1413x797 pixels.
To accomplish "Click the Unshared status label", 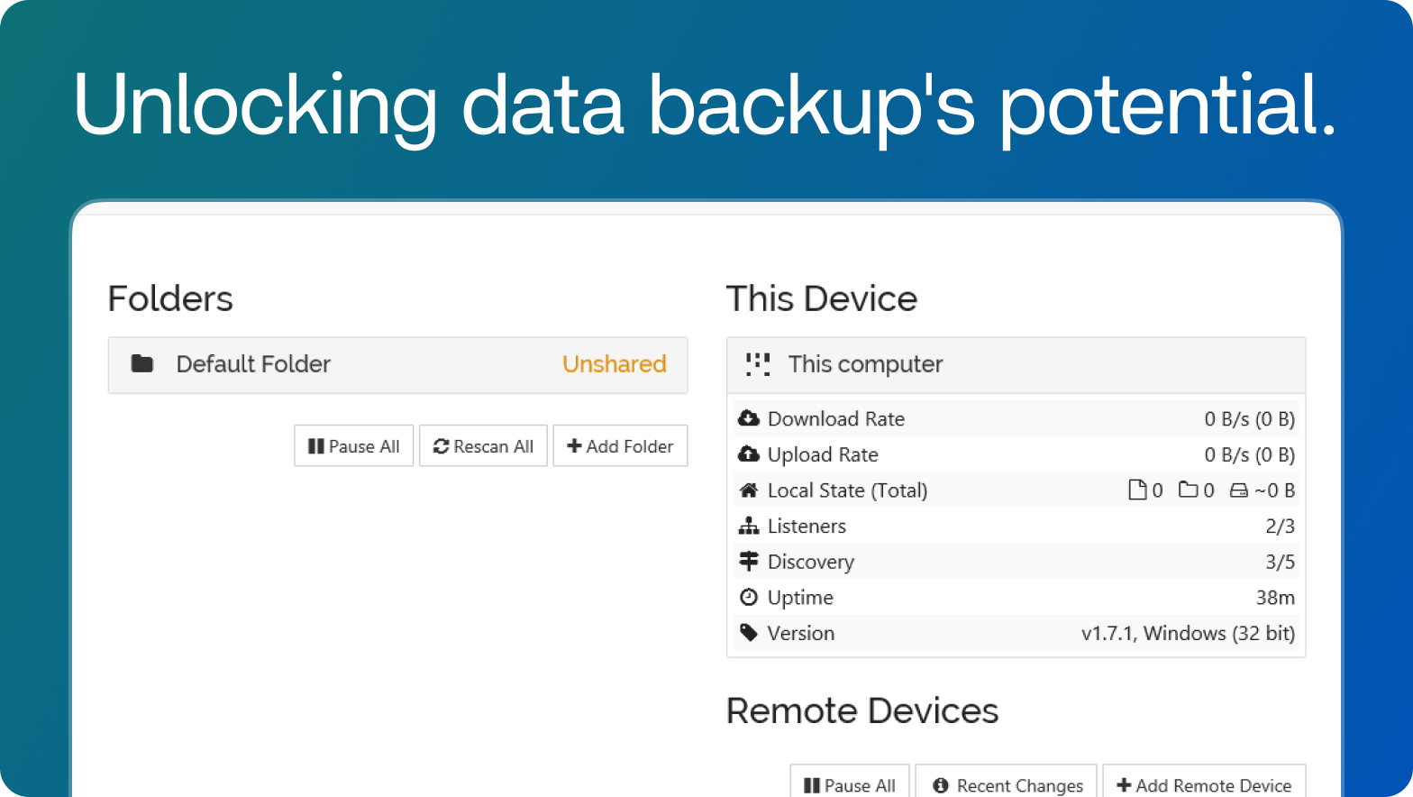I will tap(615, 364).
